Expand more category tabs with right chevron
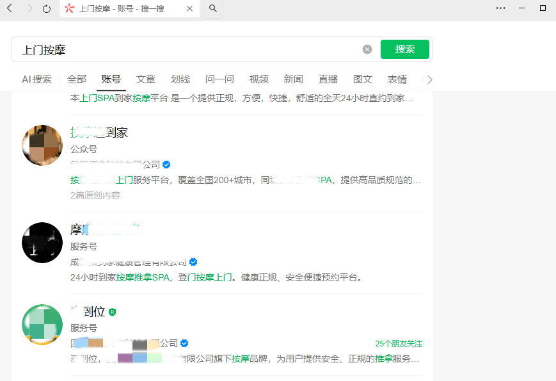 click(x=429, y=79)
